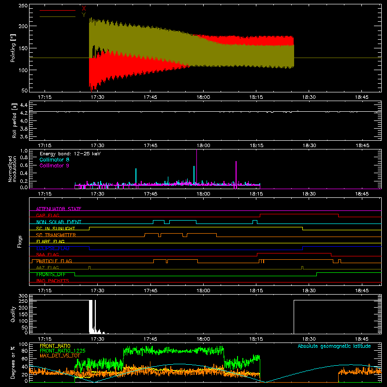Click the ATTENUATOR_STATE flag label
Image resolution: width=387 pixels, height=387 pixels.
59,209
